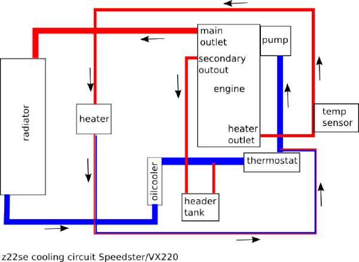Select the heater box
The width and height of the screenshot is (359, 262).
94,119
